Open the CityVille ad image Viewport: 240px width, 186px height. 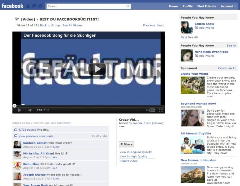pos(192,145)
